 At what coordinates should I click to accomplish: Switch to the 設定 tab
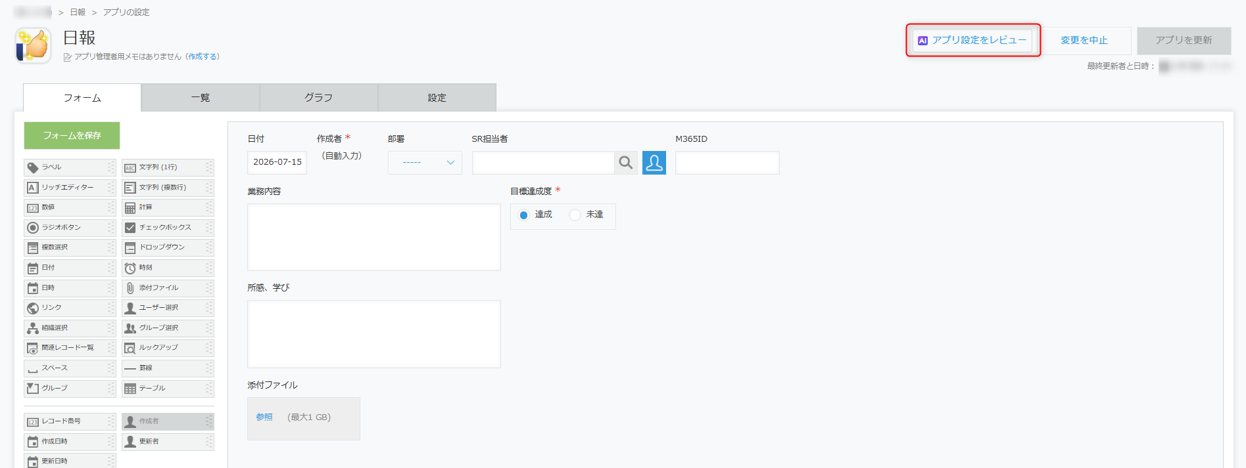coord(437,98)
